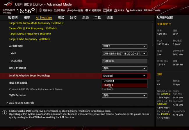The image size is (189, 130).
Task: Select the Ai Tweaker tab
Action: 44,18
